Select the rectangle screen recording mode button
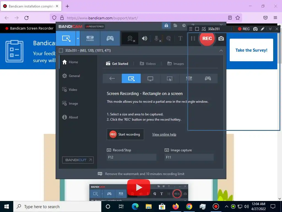This screenshot has width=282, height=212. [x=66, y=38]
